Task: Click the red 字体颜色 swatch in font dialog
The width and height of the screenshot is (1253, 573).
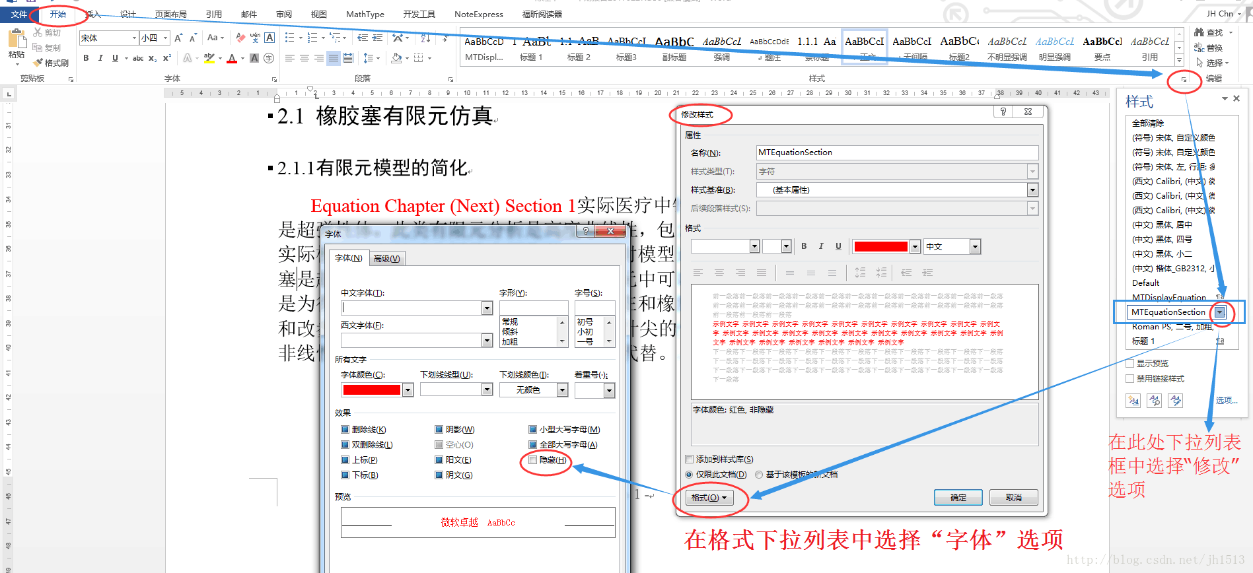Action: pos(372,390)
